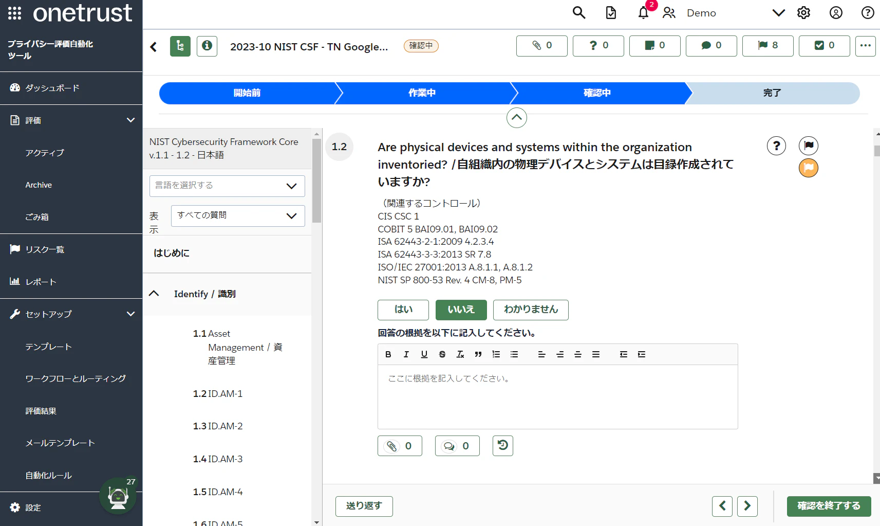Collapse the workflow stage bar

(x=517, y=118)
